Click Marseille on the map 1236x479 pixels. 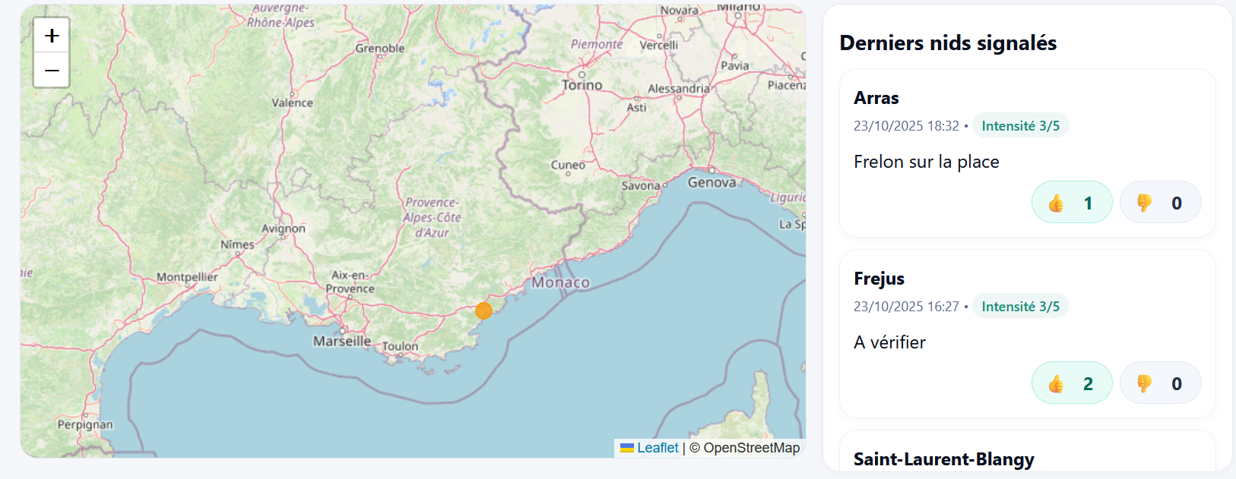342,341
